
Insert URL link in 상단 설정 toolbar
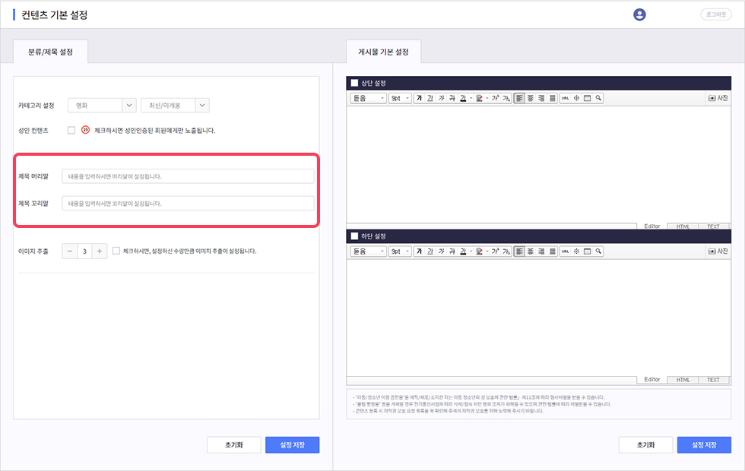(565, 98)
